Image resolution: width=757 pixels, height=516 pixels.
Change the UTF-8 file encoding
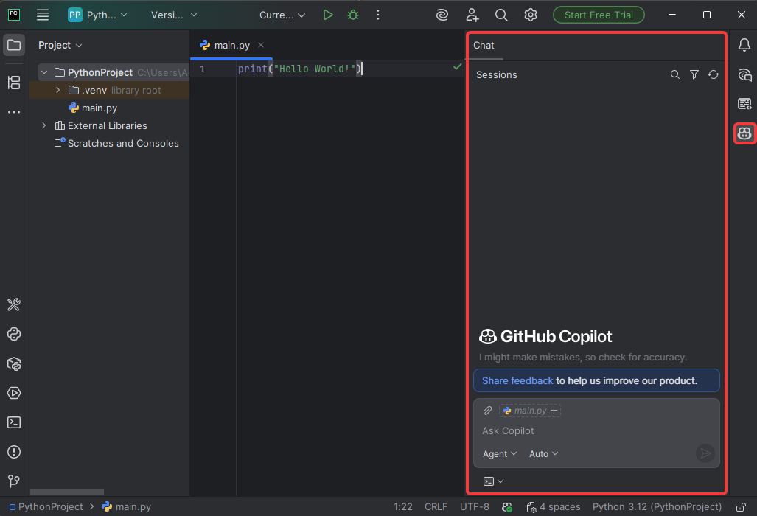click(x=474, y=507)
